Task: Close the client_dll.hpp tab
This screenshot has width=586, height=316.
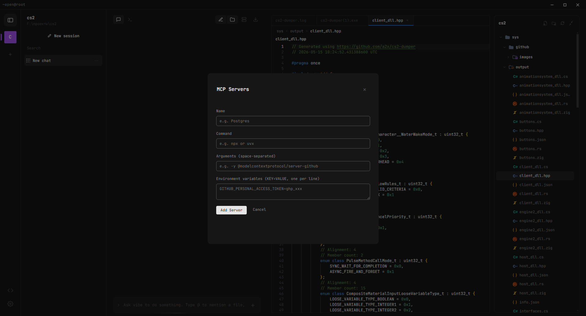Action: coord(407,20)
